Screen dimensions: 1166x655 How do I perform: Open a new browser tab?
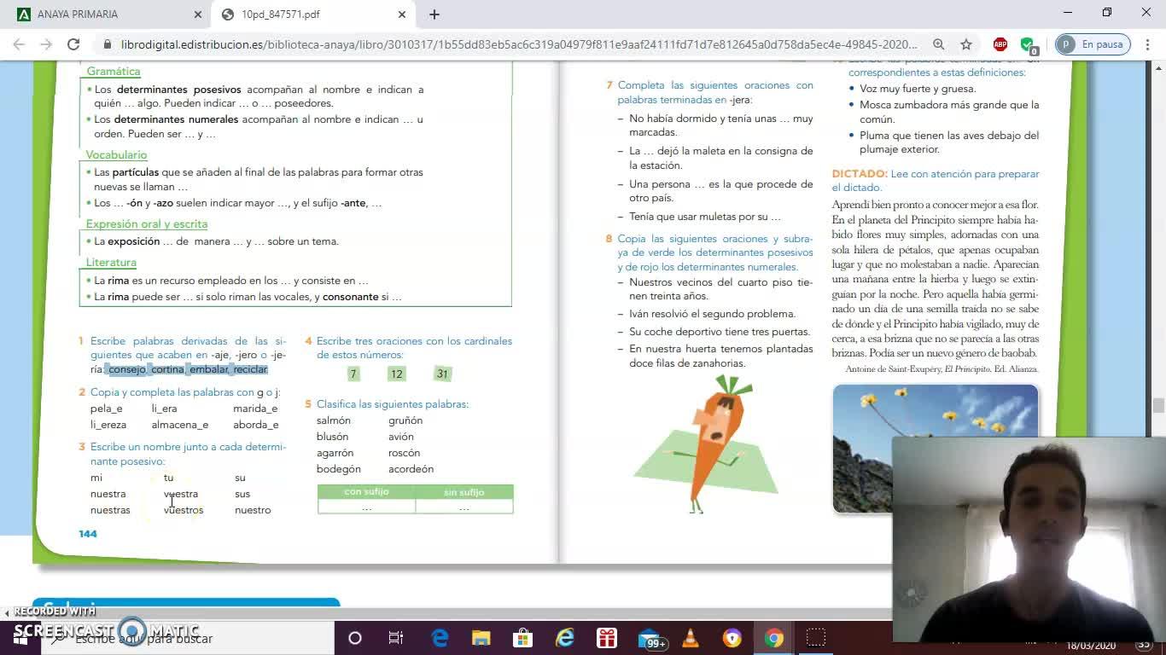[434, 14]
